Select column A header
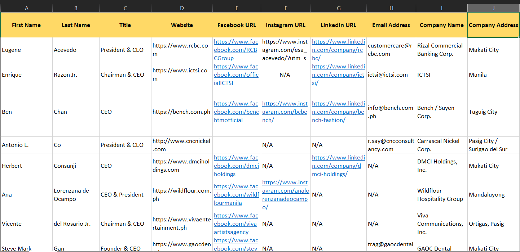The height and width of the screenshot is (252, 520). (x=26, y=8)
